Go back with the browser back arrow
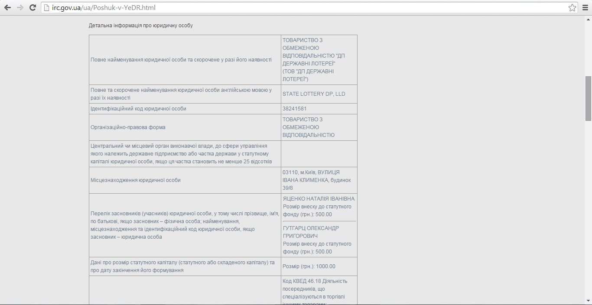Screen dimensions: 592x305 click(7, 7)
